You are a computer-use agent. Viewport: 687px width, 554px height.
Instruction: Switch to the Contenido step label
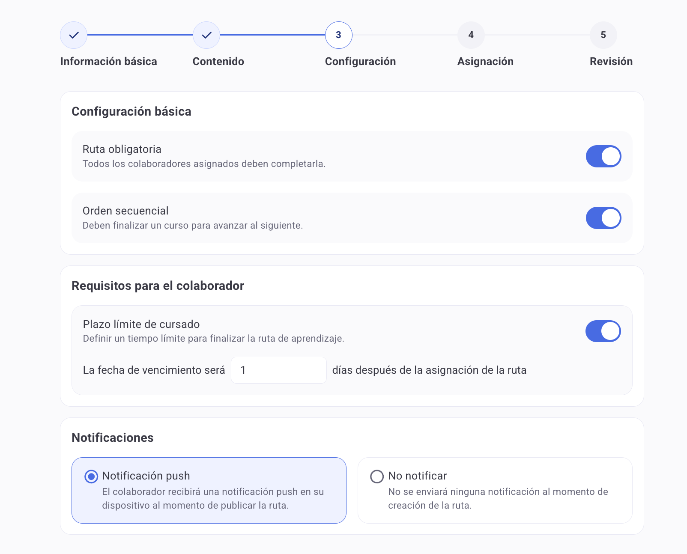point(218,62)
